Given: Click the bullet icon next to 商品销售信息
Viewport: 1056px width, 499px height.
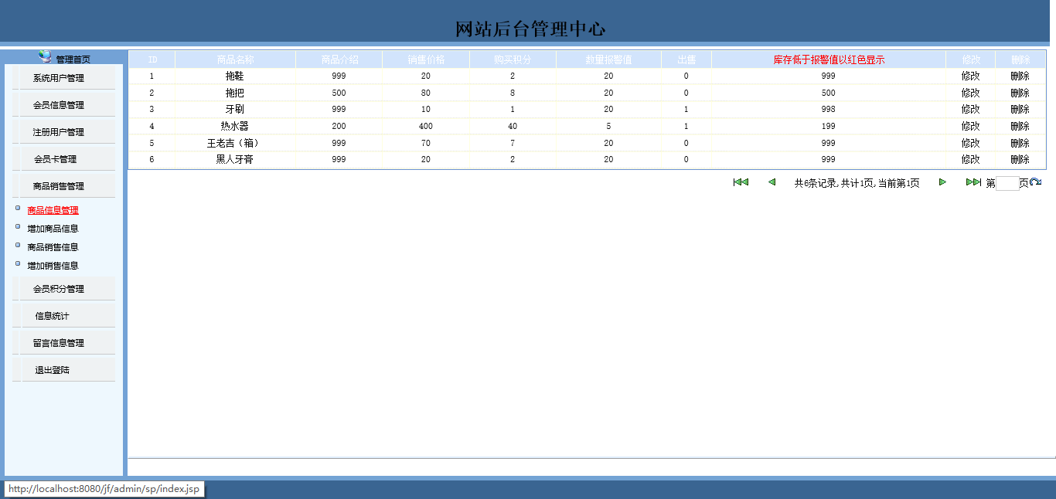Looking at the screenshot, I should coord(18,245).
